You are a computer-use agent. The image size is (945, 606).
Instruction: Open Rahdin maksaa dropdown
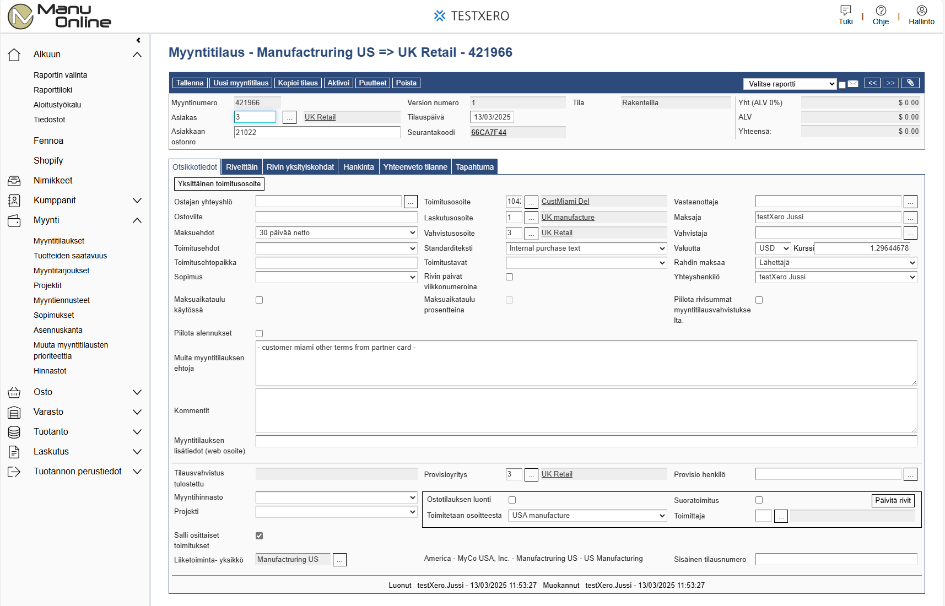point(836,263)
